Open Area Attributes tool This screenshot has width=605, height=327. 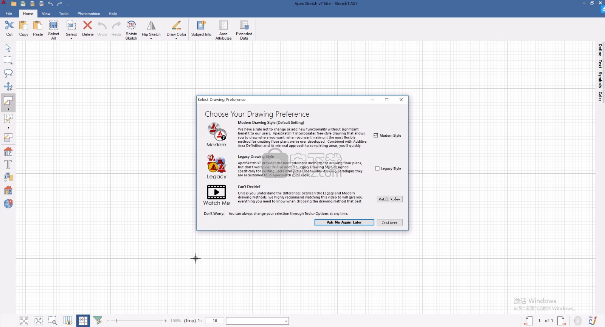223,30
